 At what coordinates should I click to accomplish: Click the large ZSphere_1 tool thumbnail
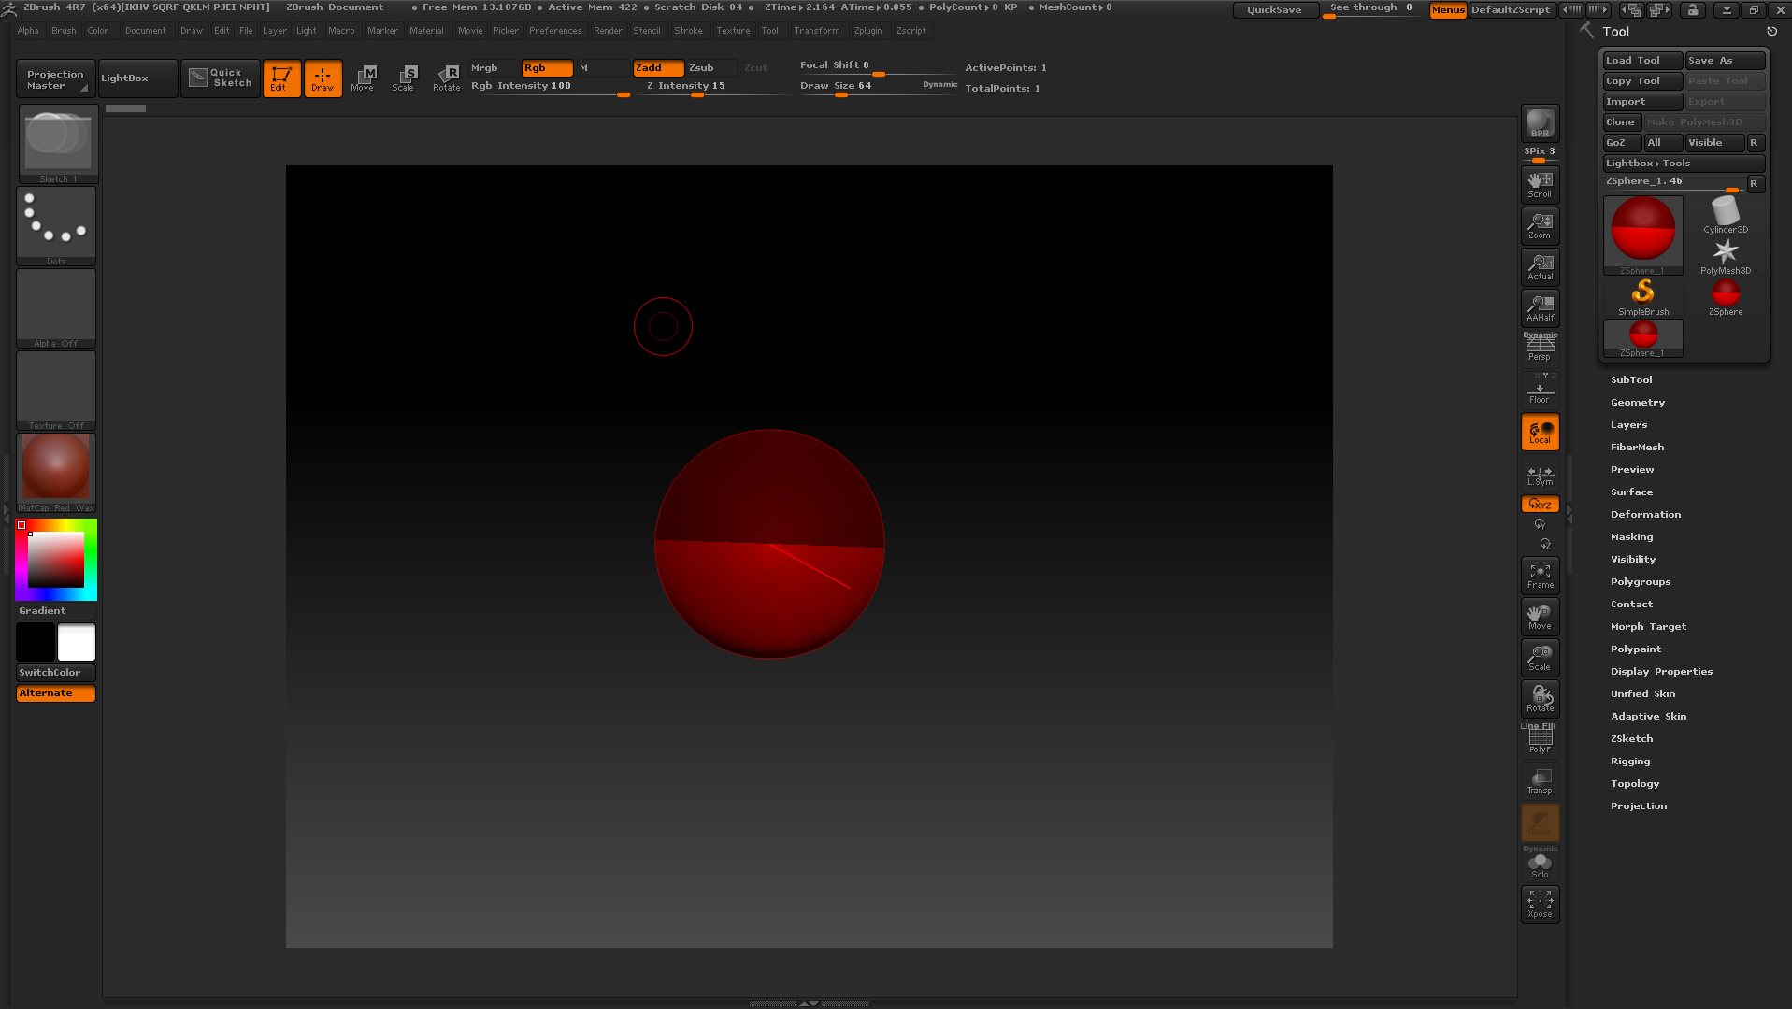point(1643,235)
